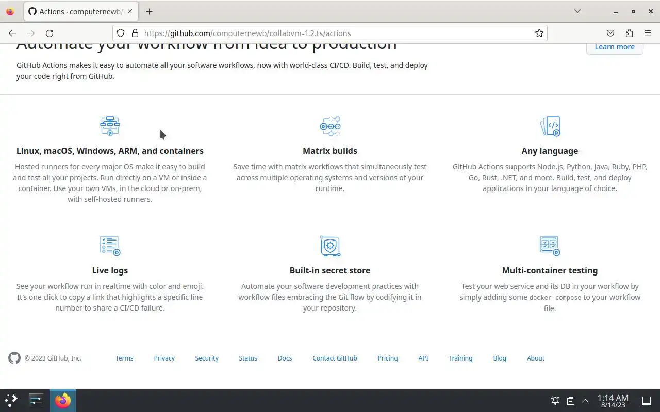The height and width of the screenshot is (412, 660).
Task: Click the show desktop icon in taskbar
Action: click(647, 401)
